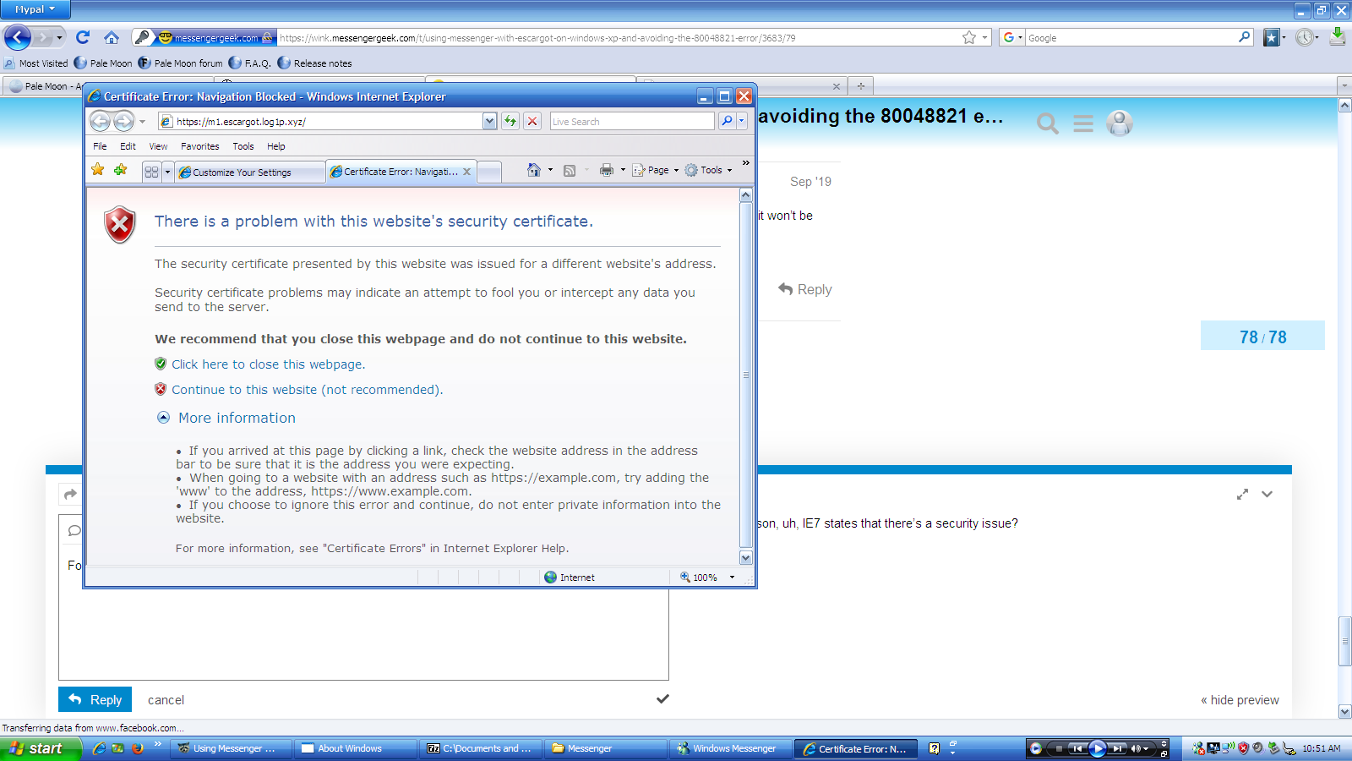Open the Tools menu in IE menu bar
This screenshot has width=1352, height=761.
(243, 146)
